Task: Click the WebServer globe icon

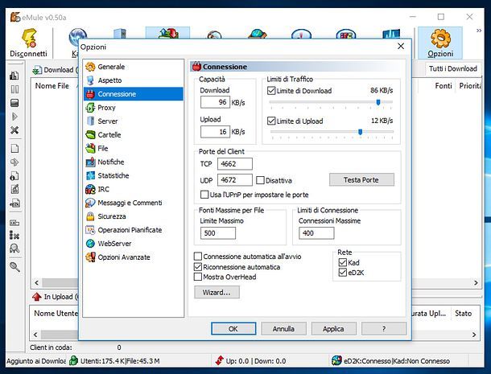Action: tap(90, 244)
